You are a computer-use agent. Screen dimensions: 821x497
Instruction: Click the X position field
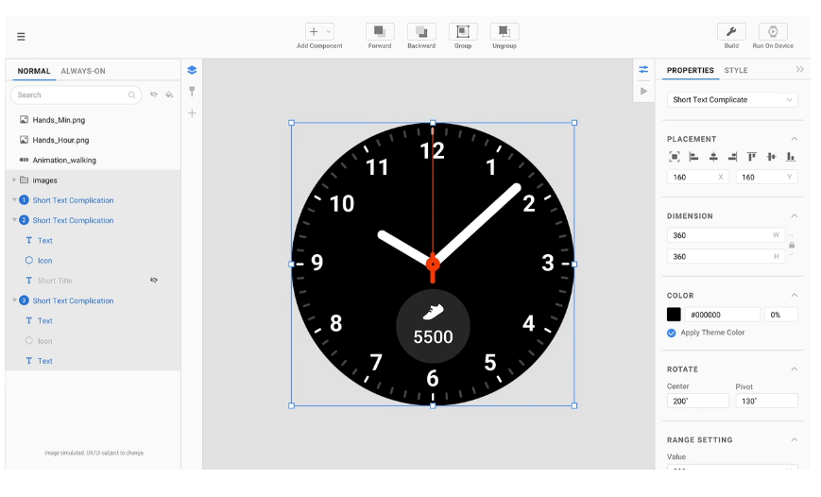[x=698, y=177]
